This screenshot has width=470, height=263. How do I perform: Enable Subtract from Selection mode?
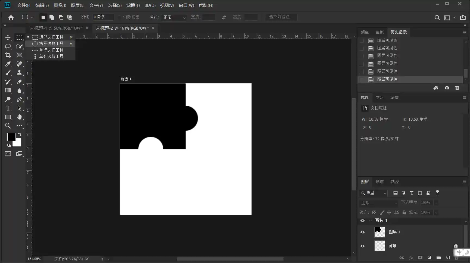tap(61, 17)
